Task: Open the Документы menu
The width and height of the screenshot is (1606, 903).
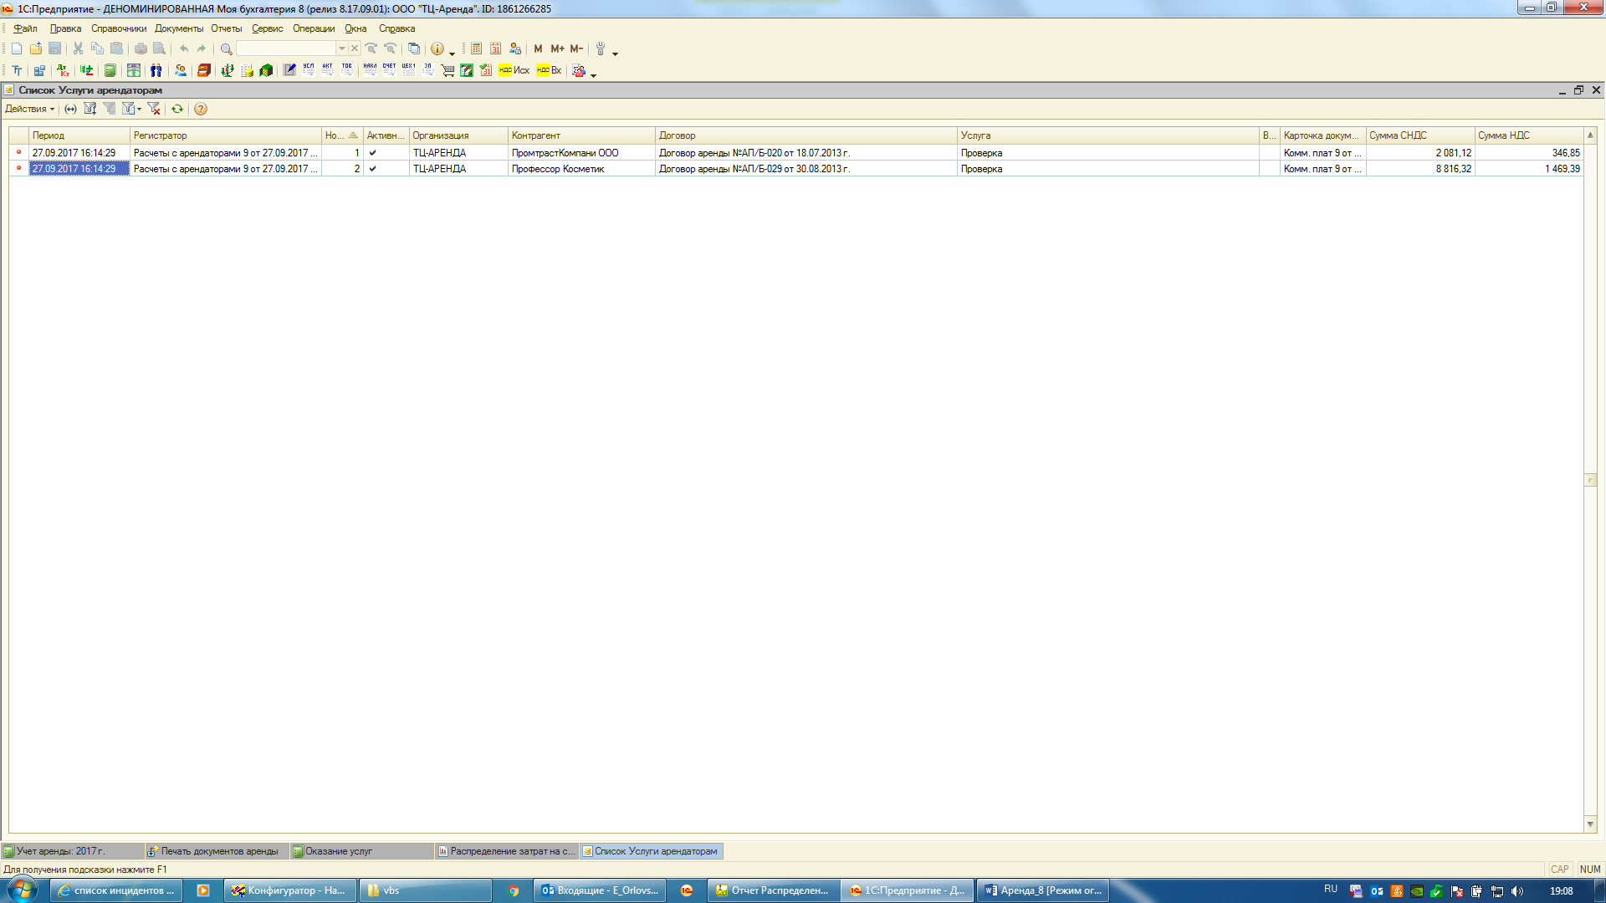Action: pos(178,28)
